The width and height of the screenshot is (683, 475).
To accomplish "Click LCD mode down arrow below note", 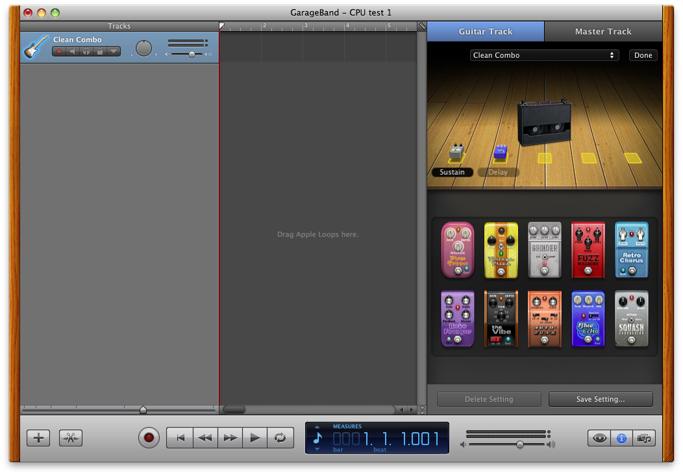I will point(317,449).
